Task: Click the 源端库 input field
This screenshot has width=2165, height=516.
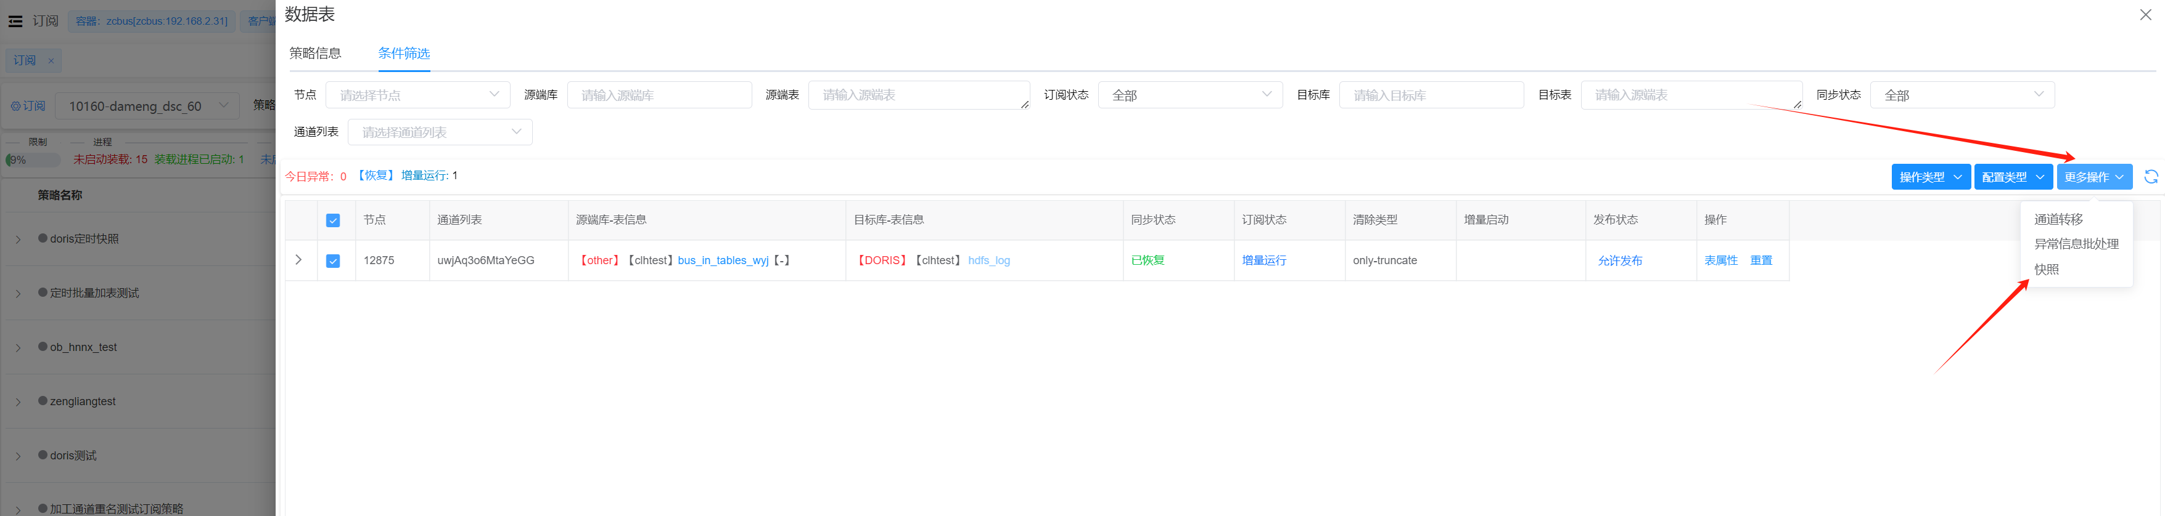Action: 659,95
